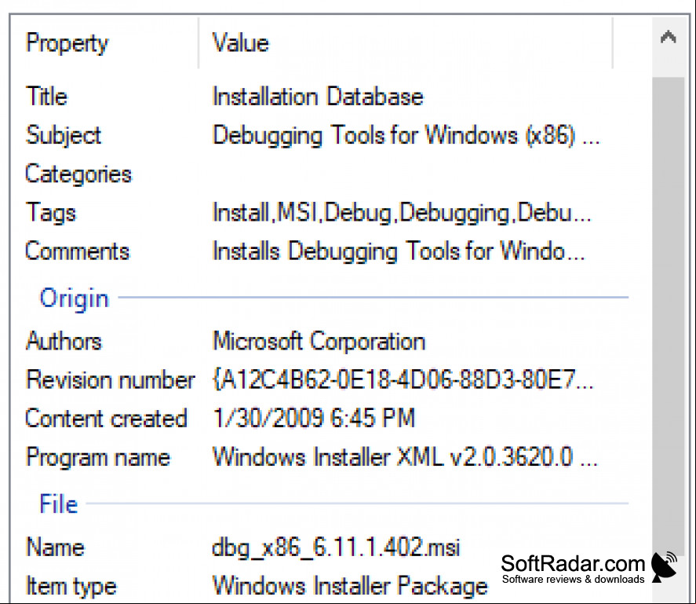
Task: Click the scroll up arrow button
Action: point(668,38)
